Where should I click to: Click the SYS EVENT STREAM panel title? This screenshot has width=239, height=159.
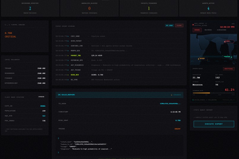coord(65,26)
